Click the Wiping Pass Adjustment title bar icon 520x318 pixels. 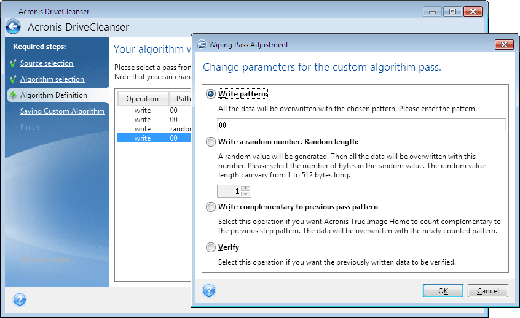tap(202, 45)
